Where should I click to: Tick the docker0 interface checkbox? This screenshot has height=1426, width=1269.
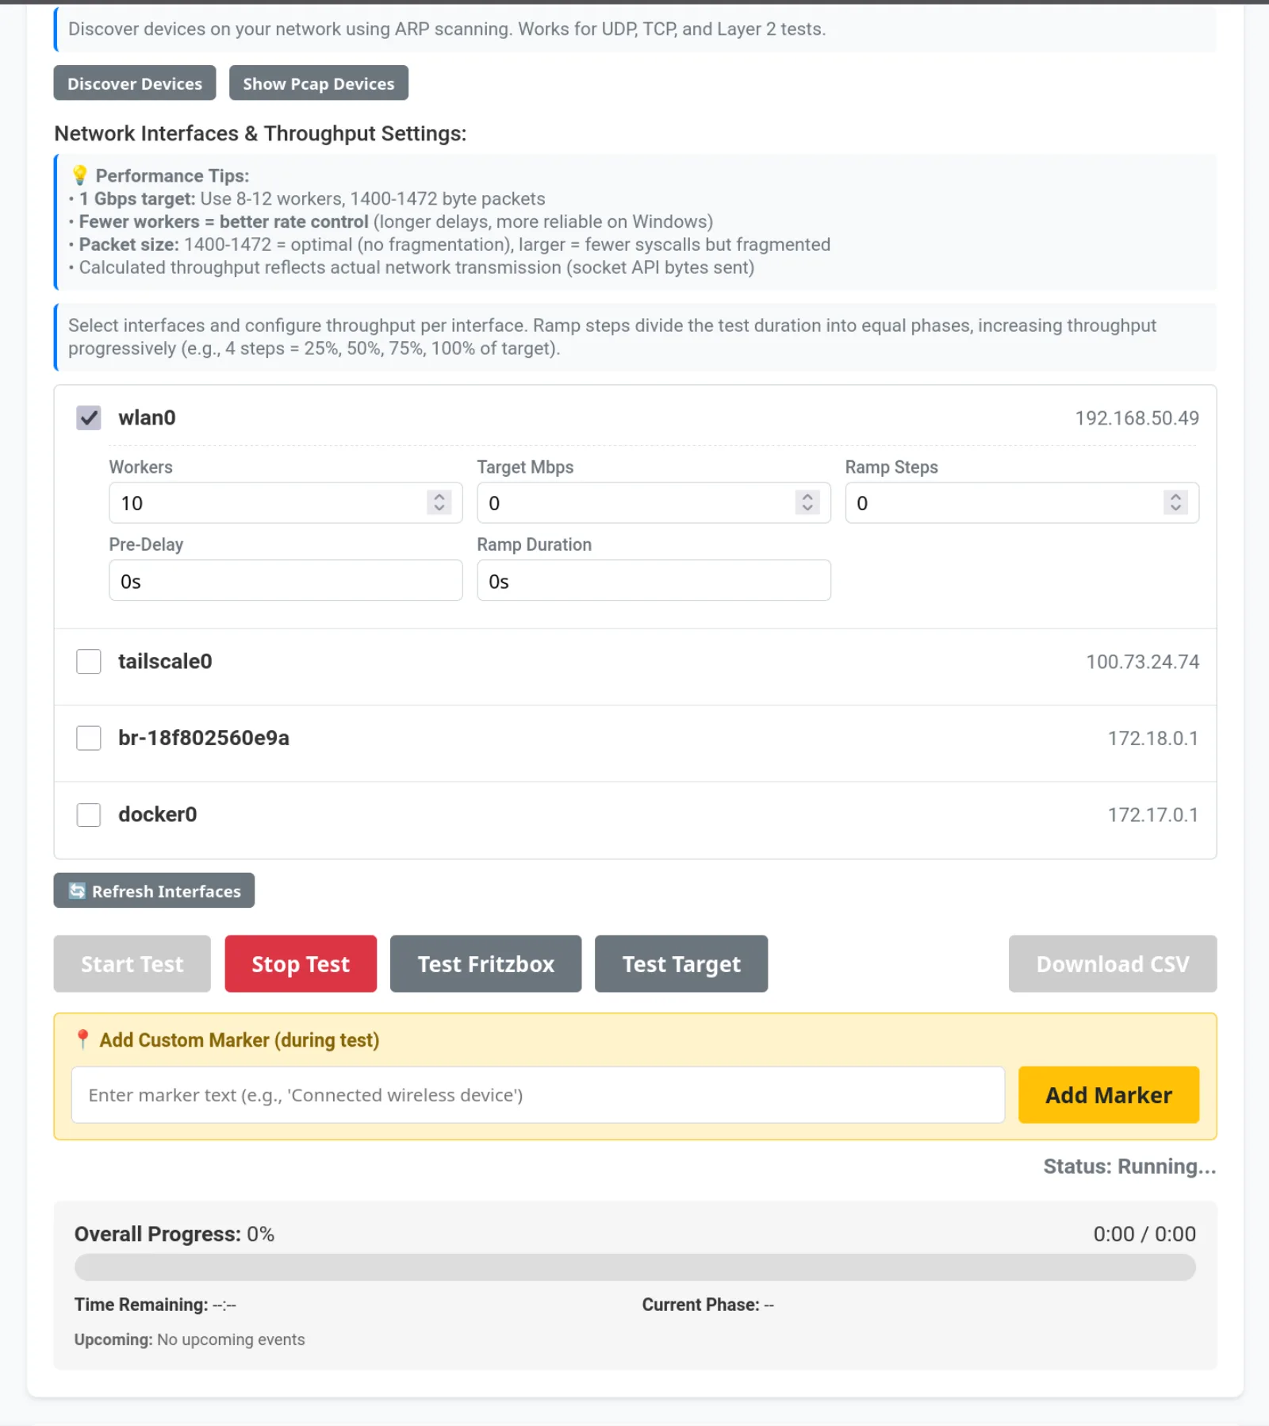pyautogui.click(x=89, y=814)
